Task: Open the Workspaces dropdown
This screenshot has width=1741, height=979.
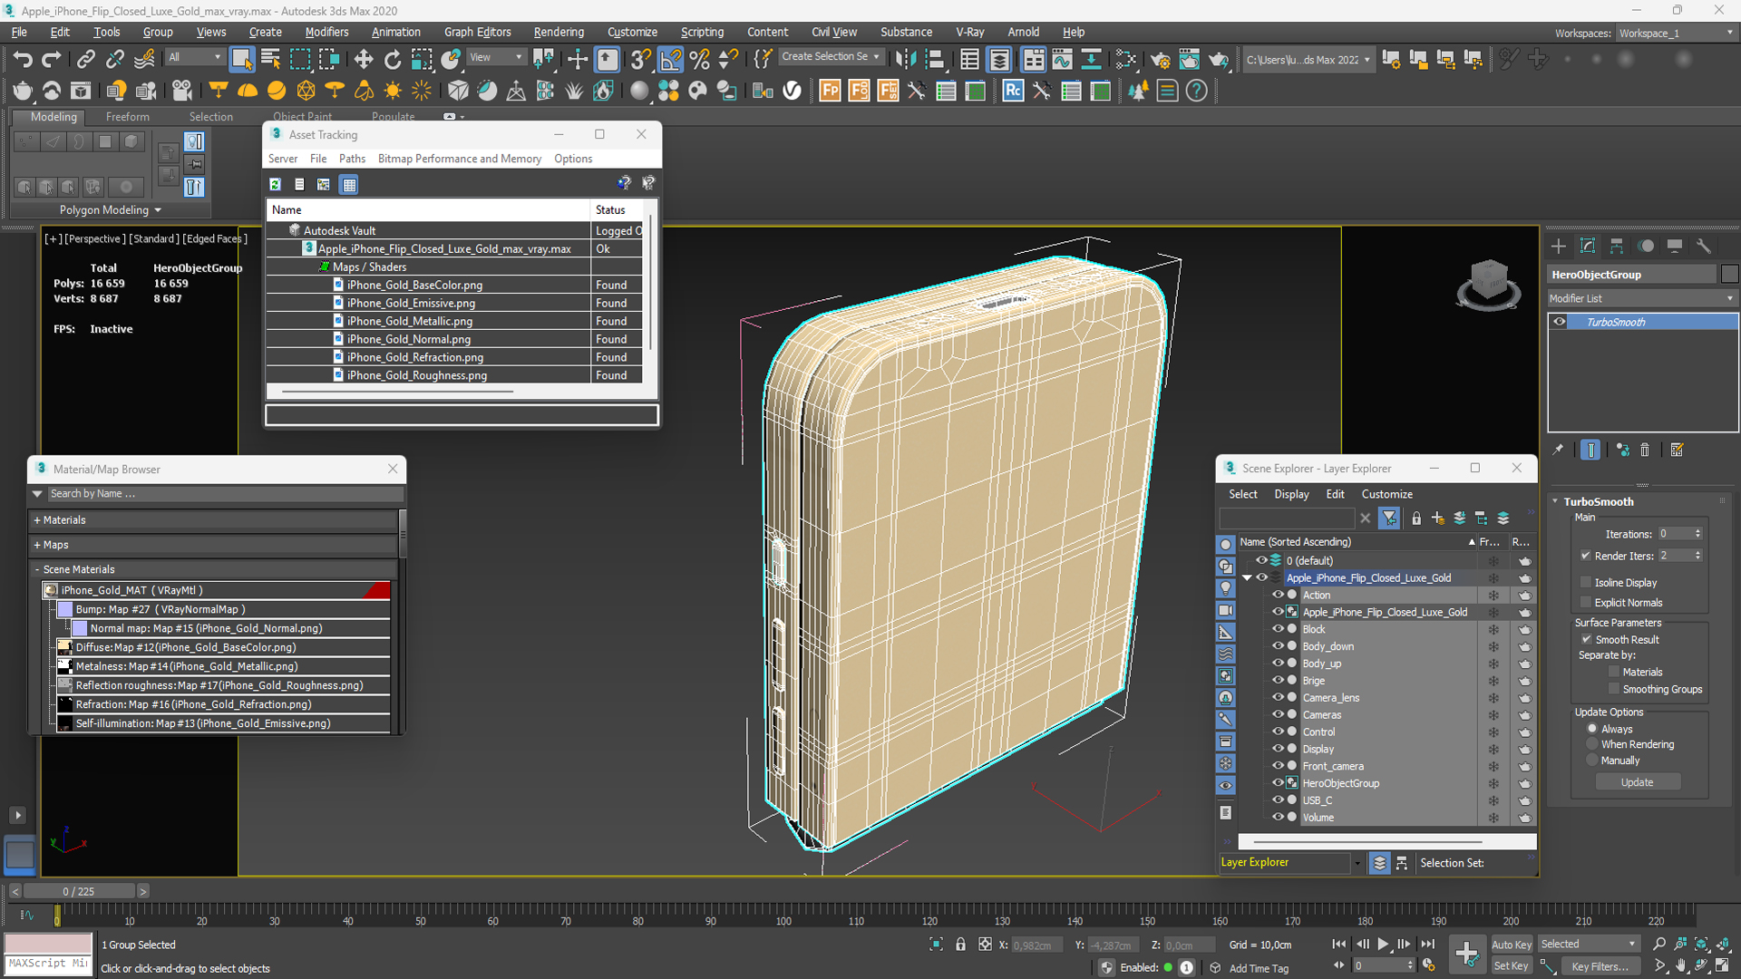Action: [x=1676, y=33]
